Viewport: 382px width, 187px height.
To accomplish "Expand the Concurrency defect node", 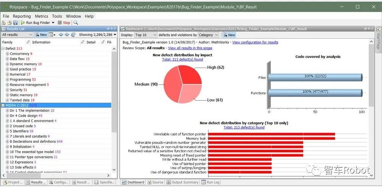I will tap(7, 54).
